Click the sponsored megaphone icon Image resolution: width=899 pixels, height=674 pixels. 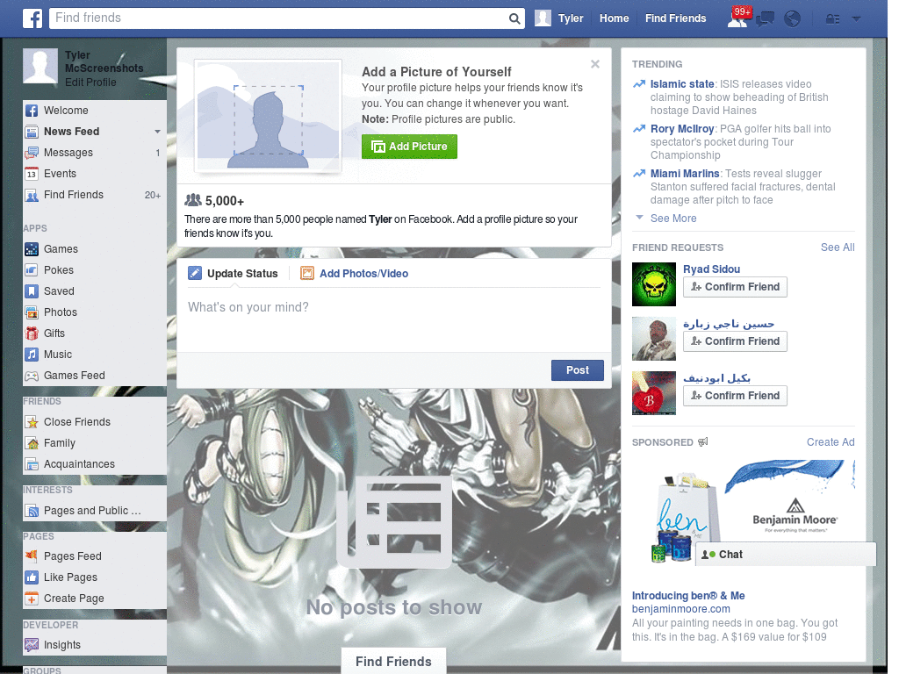pyautogui.click(x=702, y=442)
